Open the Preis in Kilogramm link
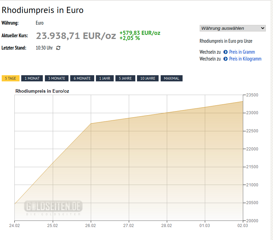The image size is (273, 240). click(245, 59)
